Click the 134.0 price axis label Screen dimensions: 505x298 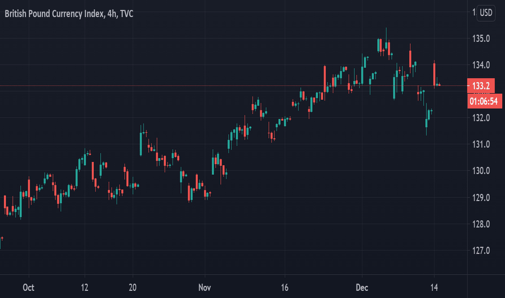click(x=481, y=65)
